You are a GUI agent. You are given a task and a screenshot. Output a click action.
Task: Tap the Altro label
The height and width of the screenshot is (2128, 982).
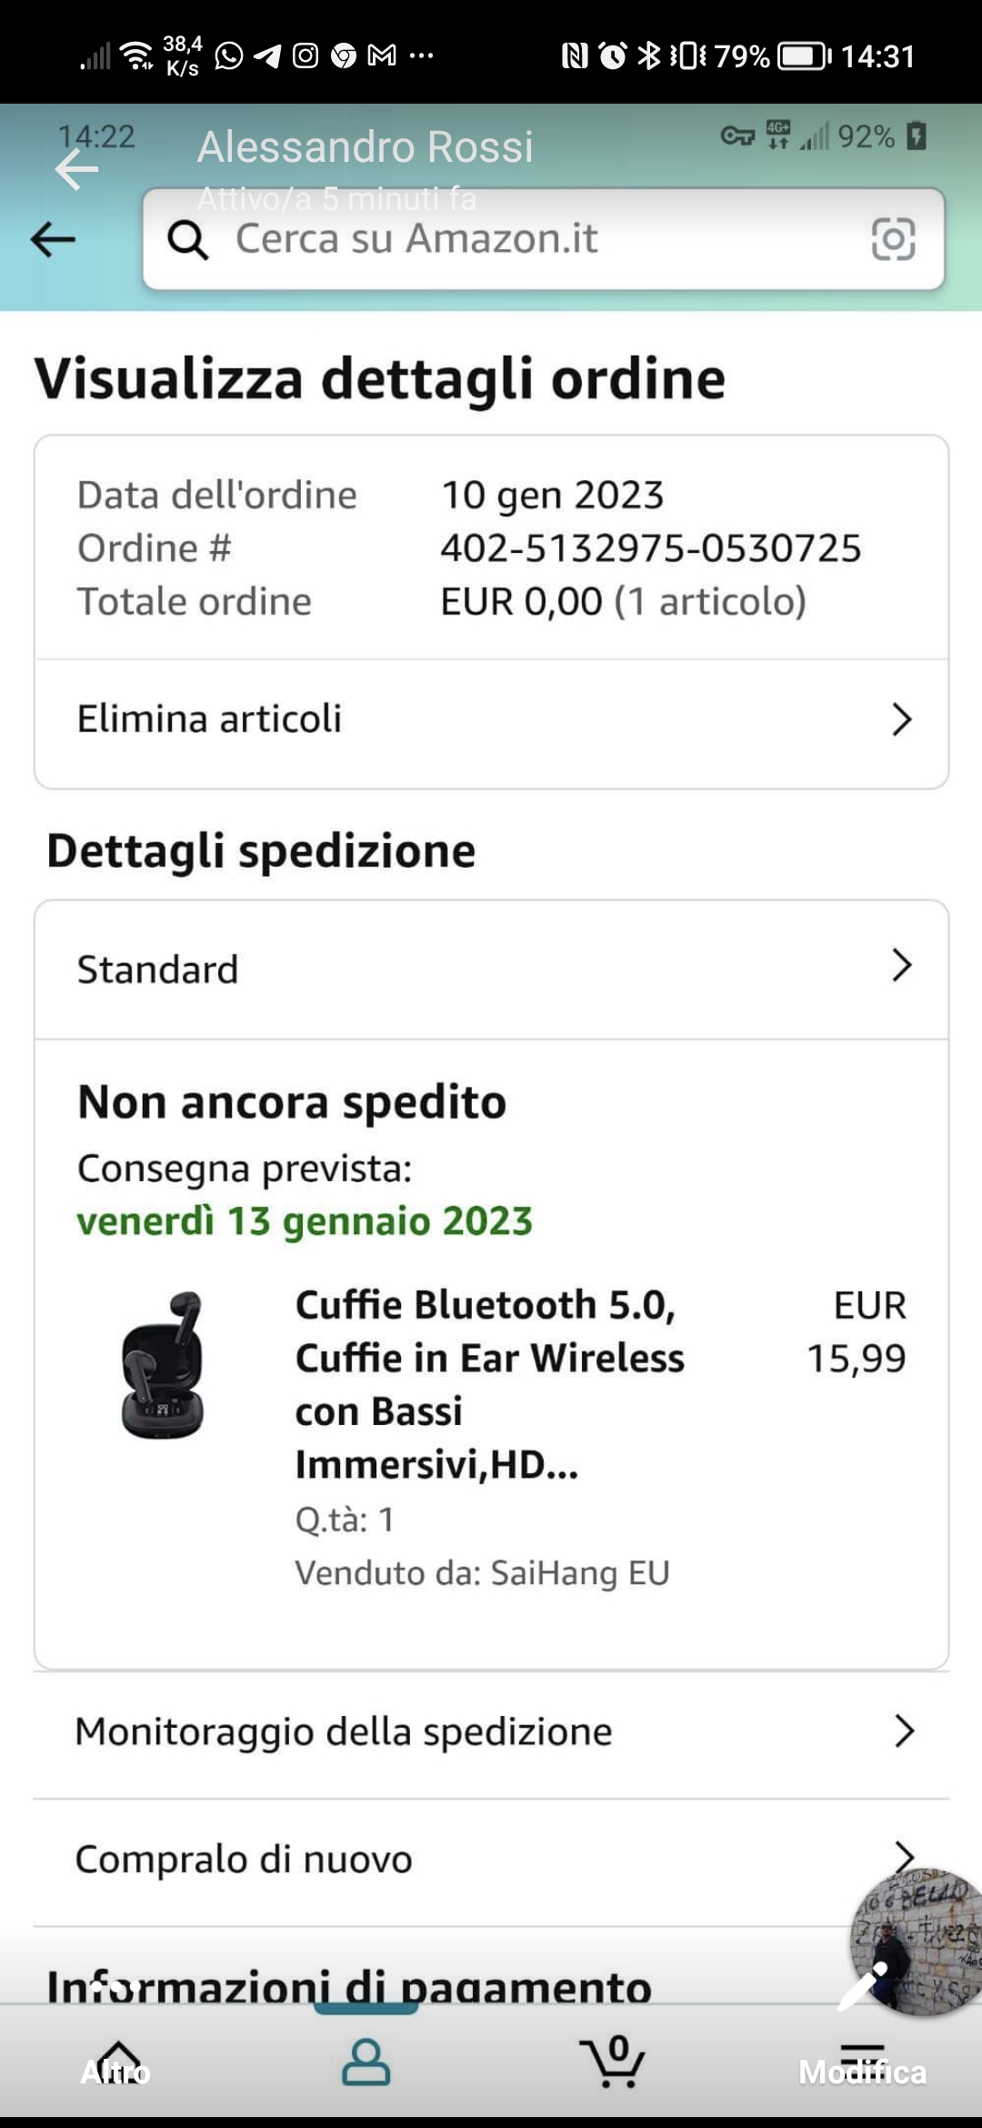(x=115, y=2073)
